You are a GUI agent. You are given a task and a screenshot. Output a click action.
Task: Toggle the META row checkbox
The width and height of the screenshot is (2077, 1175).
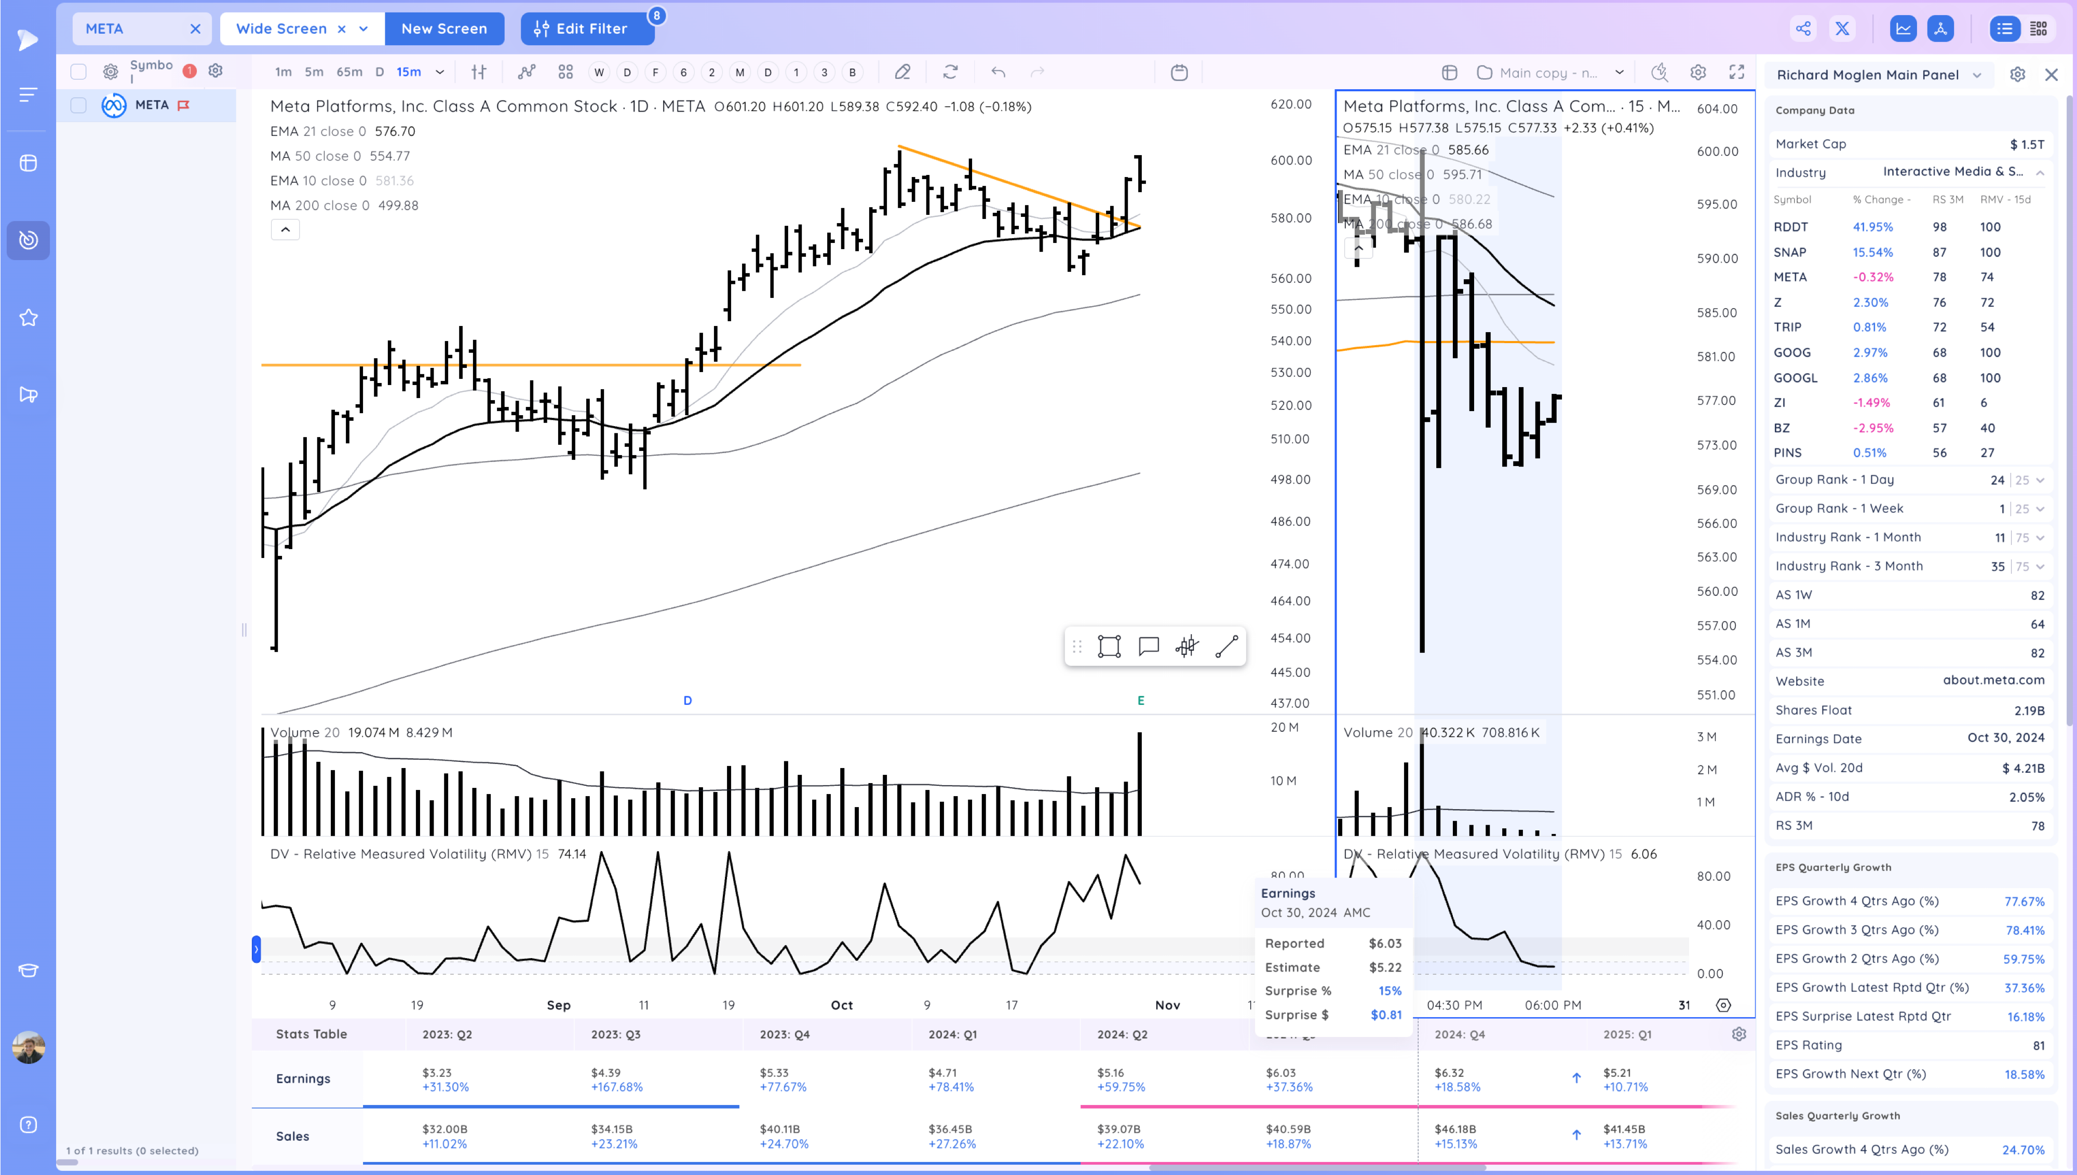tap(78, 105)
